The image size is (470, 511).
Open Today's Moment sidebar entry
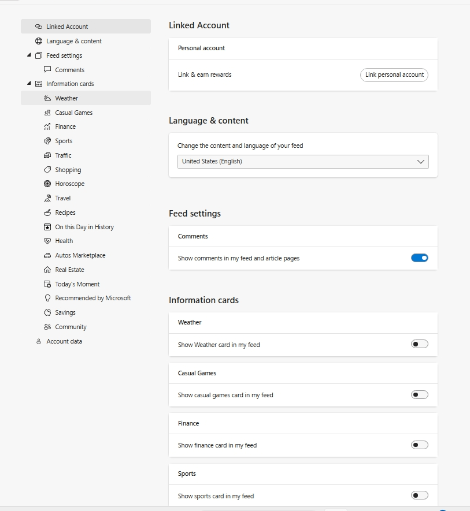click(x=77, y=284)
